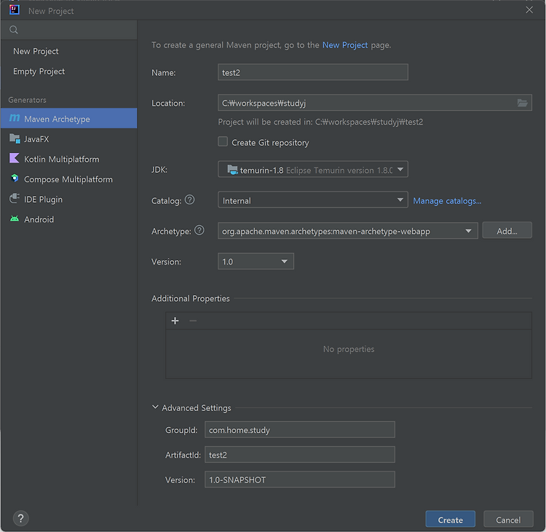Viewport: 546px width, 532px height.
Task: Click the ArtifactId field
Action: [299, 455]
